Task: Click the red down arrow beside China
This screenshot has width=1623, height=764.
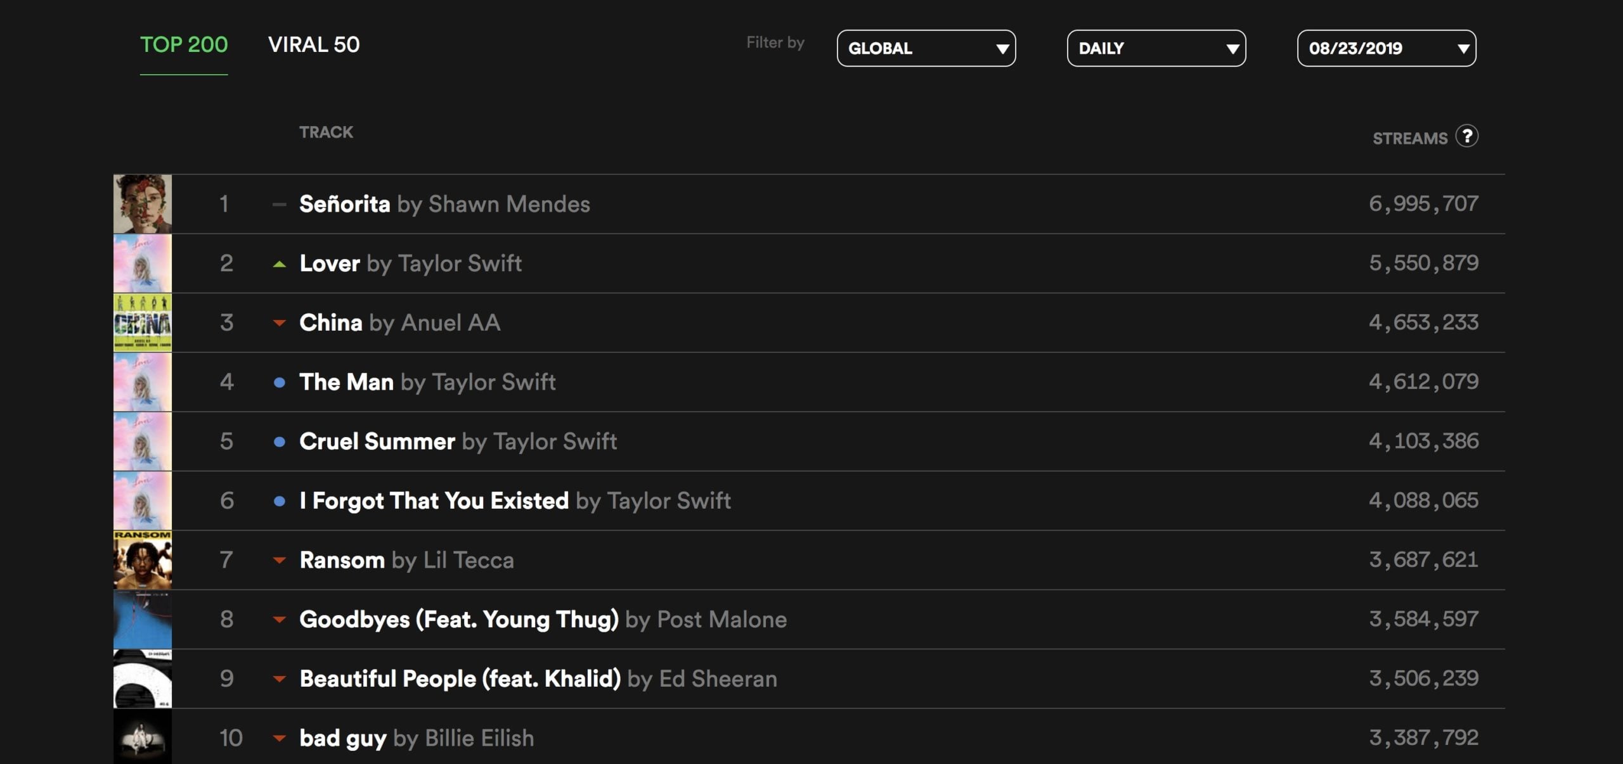Action: (279, 323)
